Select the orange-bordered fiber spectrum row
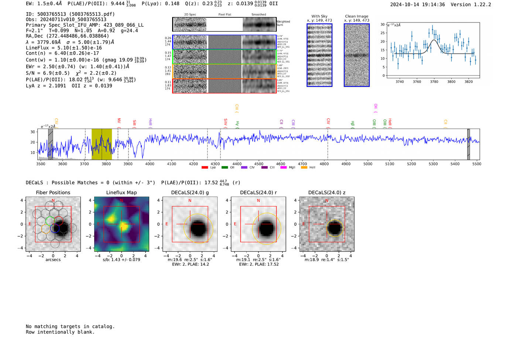517x352 pixels. click(x=224, y=71)
